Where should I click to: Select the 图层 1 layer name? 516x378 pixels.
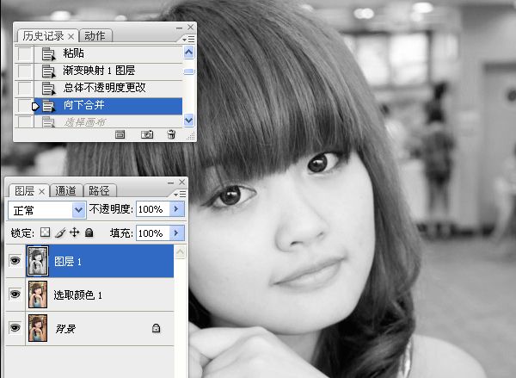[x=67, y=262]
